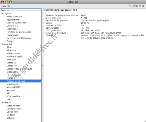
Task: Select Matériel RAID in list
Action: (13, 87)
